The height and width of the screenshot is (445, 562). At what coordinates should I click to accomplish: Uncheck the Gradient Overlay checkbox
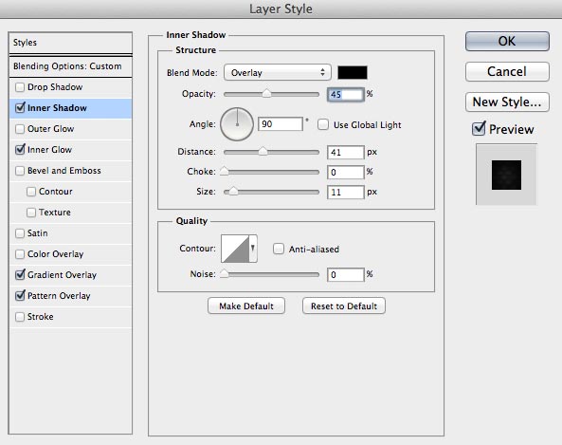tap(20, 274)
